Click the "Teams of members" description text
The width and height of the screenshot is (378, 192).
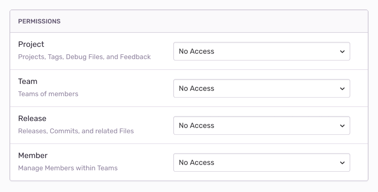click(x=48, y=94)
